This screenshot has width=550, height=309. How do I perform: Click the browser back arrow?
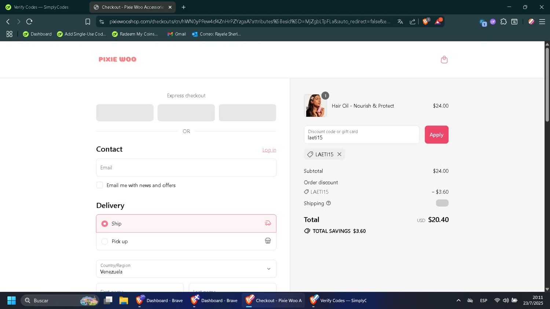pos(8,22)
